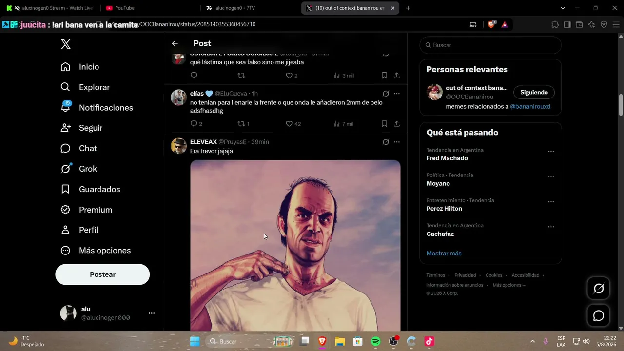Open the Privacidad footer link
The height and width of the screenshot is (351, 624).
(x=465, y=275)
